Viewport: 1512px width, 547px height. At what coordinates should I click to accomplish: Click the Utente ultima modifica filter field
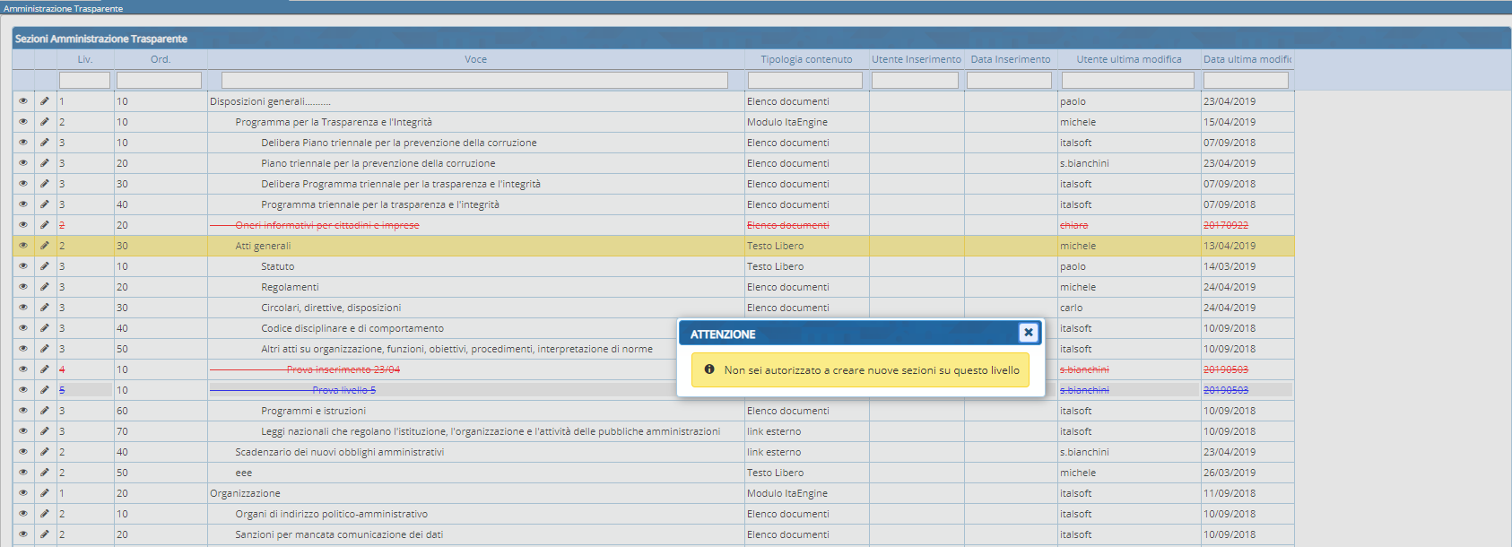click(x=1127, y=81)
